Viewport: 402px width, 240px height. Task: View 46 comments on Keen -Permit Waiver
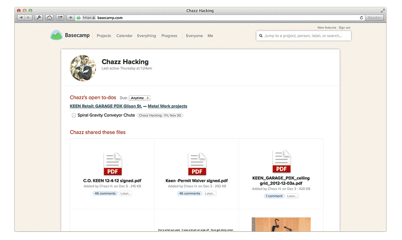click(x=189, y=193)
